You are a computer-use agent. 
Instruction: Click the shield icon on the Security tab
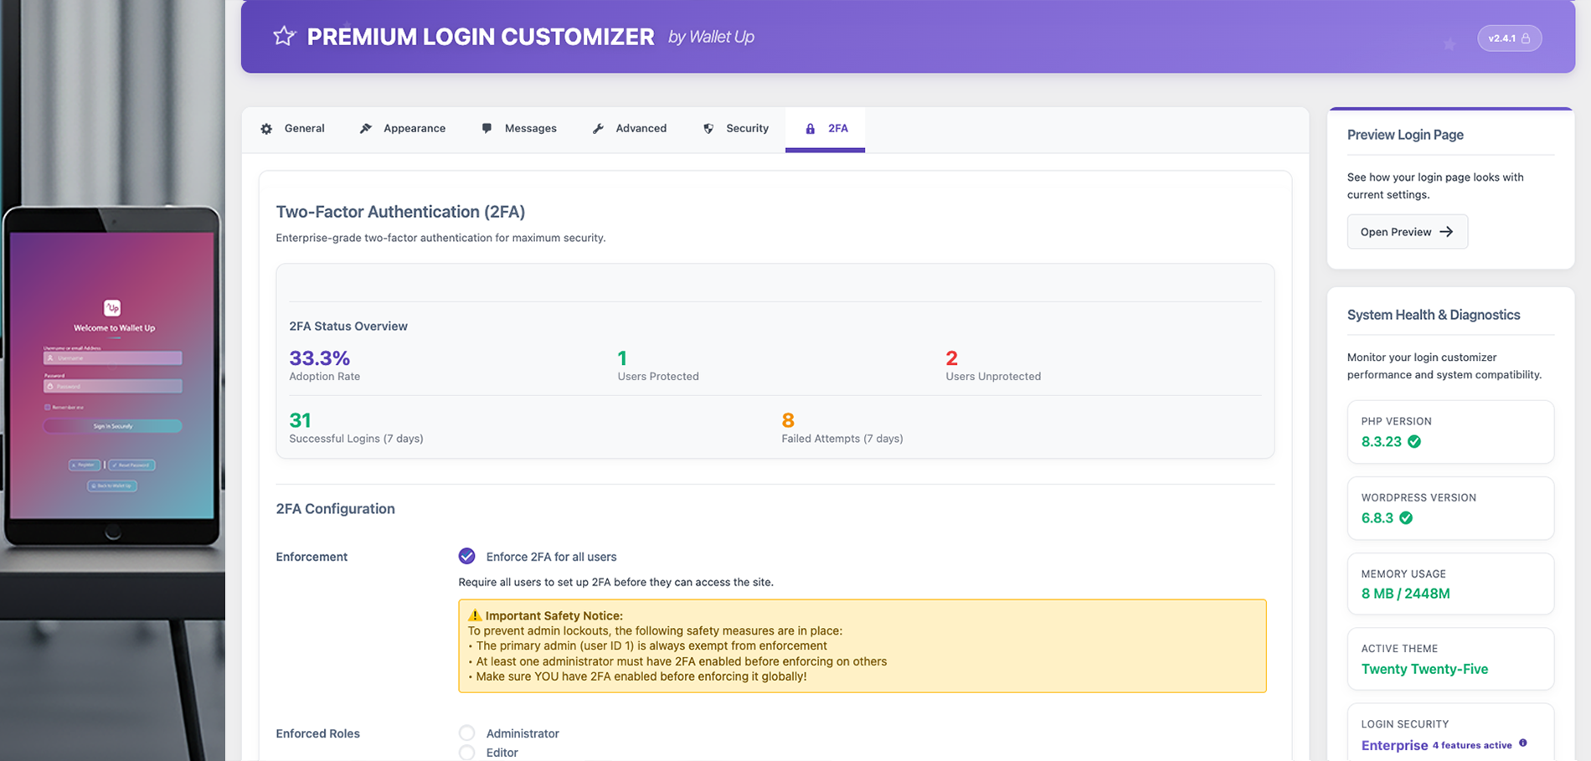(708, 128)
